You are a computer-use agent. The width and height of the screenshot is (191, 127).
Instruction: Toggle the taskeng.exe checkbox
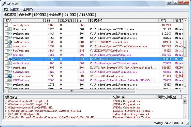click(6, 72)
